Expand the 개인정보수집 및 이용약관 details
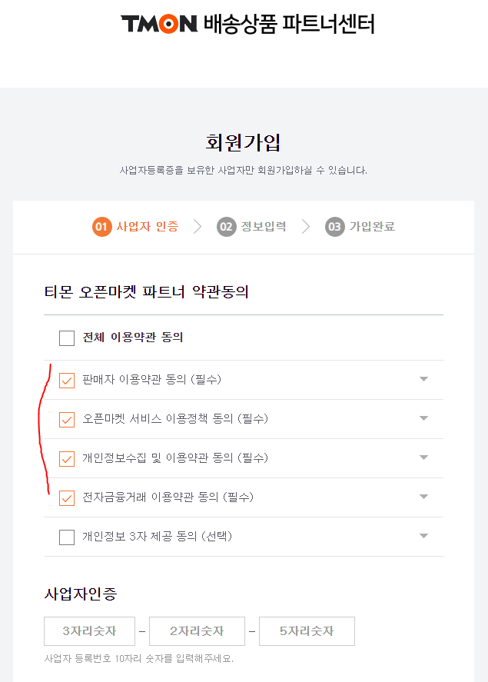This screenshot has height=682, width=488. (423, 457)
